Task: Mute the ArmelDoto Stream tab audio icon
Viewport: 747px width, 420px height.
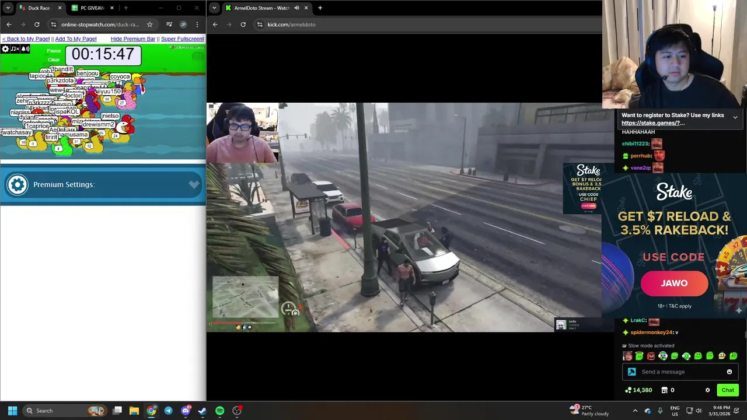Action: pos(296,8)
